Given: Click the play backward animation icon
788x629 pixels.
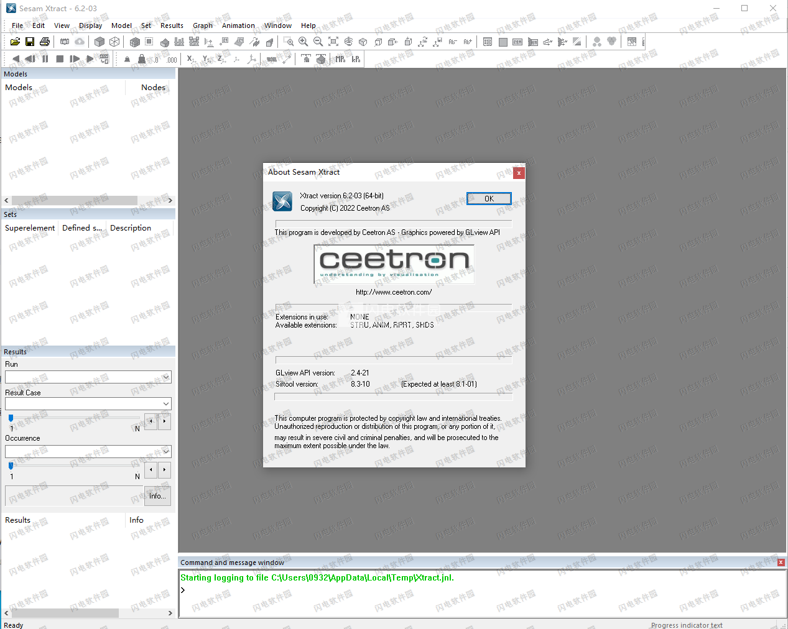Looking at the screenshot, I should click(x=16, y=59).
